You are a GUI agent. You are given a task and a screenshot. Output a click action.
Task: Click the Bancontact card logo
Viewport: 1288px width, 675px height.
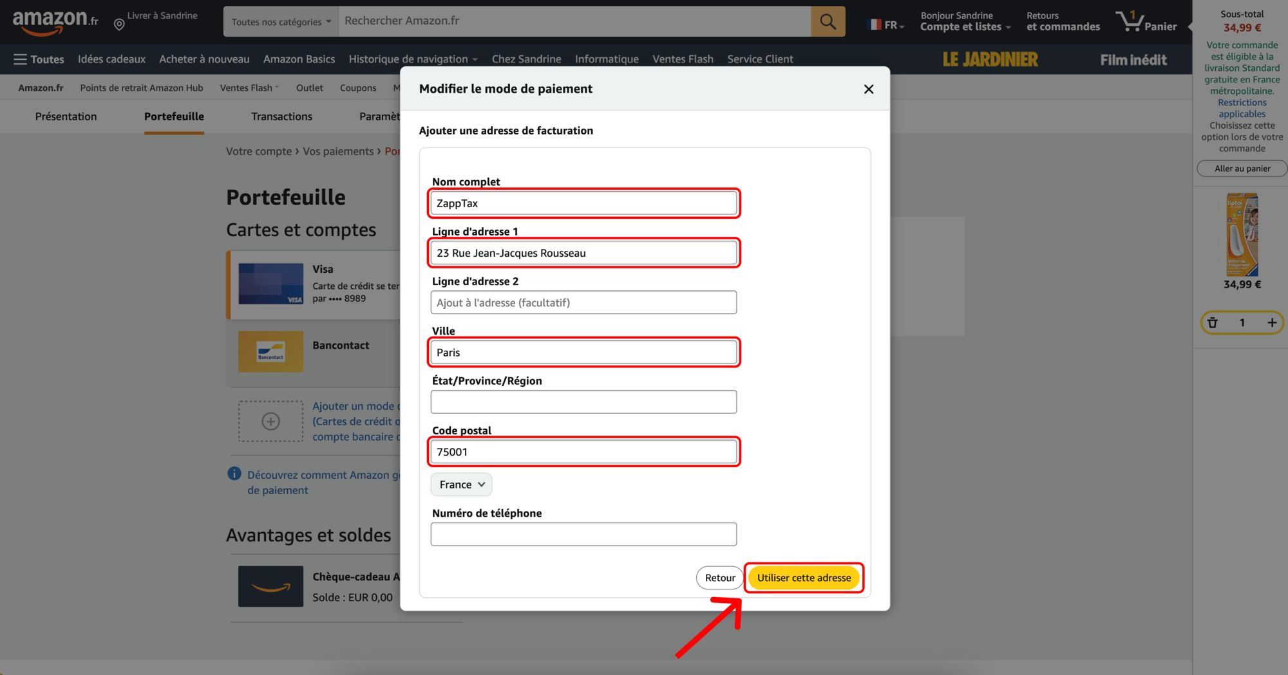[270, 351]
